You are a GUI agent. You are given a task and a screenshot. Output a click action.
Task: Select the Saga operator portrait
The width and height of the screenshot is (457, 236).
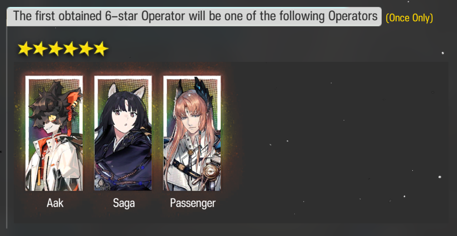(123, 133)
